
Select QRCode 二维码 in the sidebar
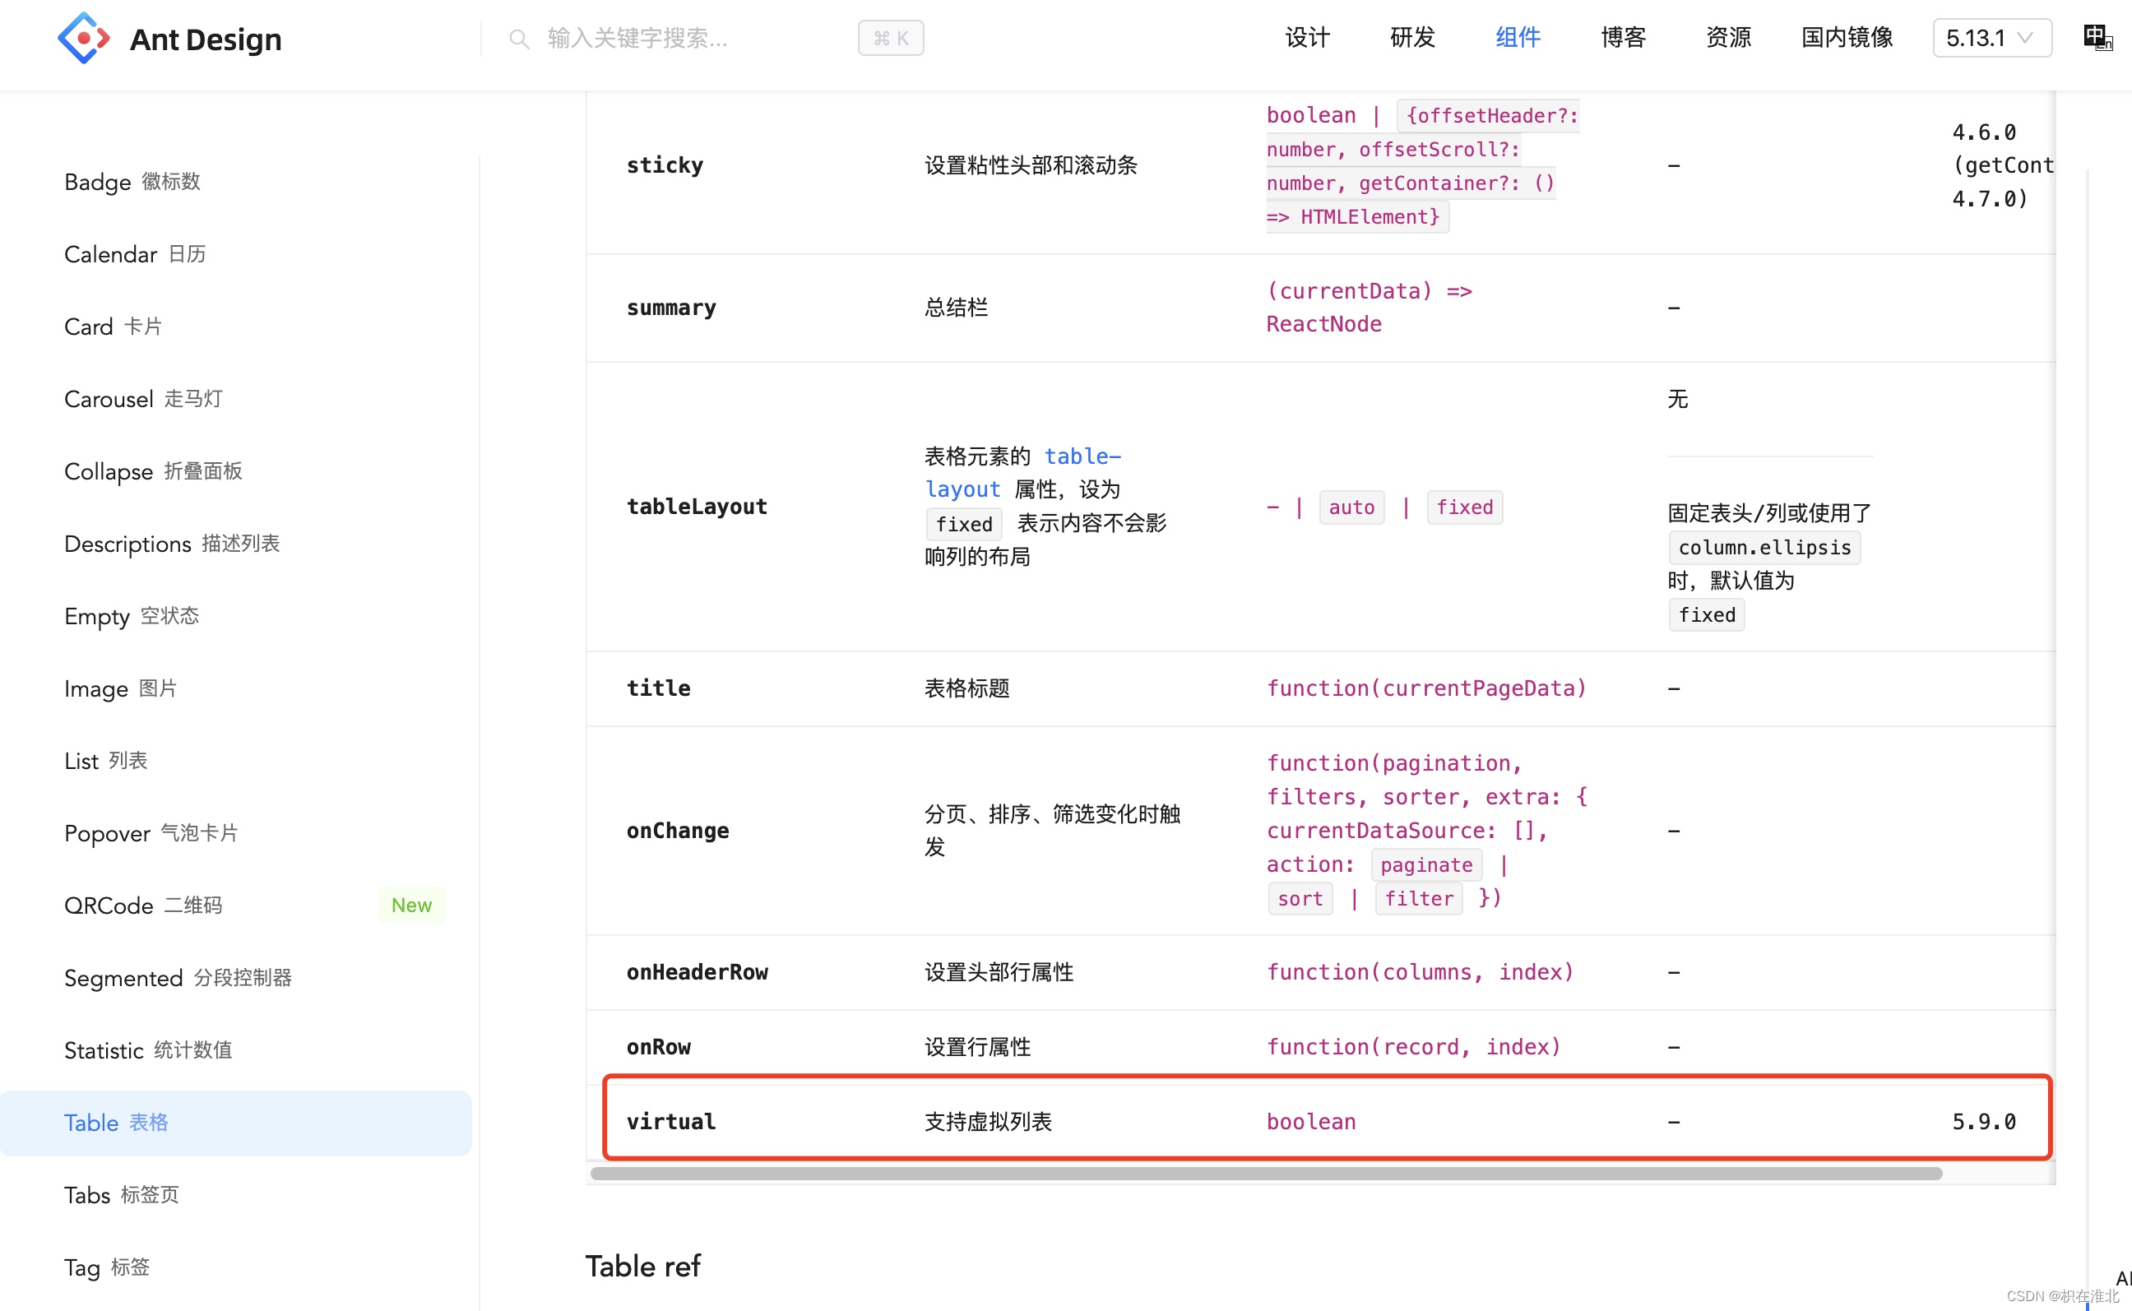tap(143, 906)
